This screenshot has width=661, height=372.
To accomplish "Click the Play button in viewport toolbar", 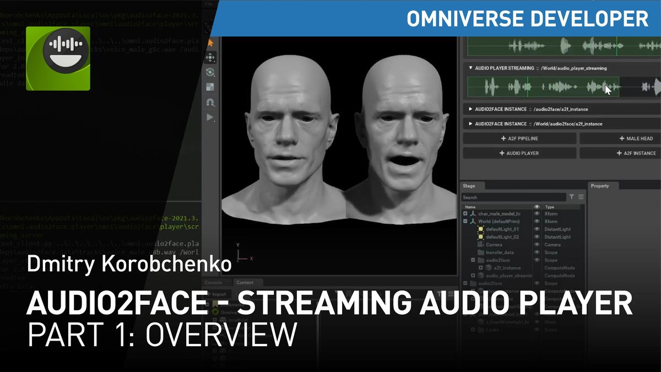I will click(x=210, y=117).
